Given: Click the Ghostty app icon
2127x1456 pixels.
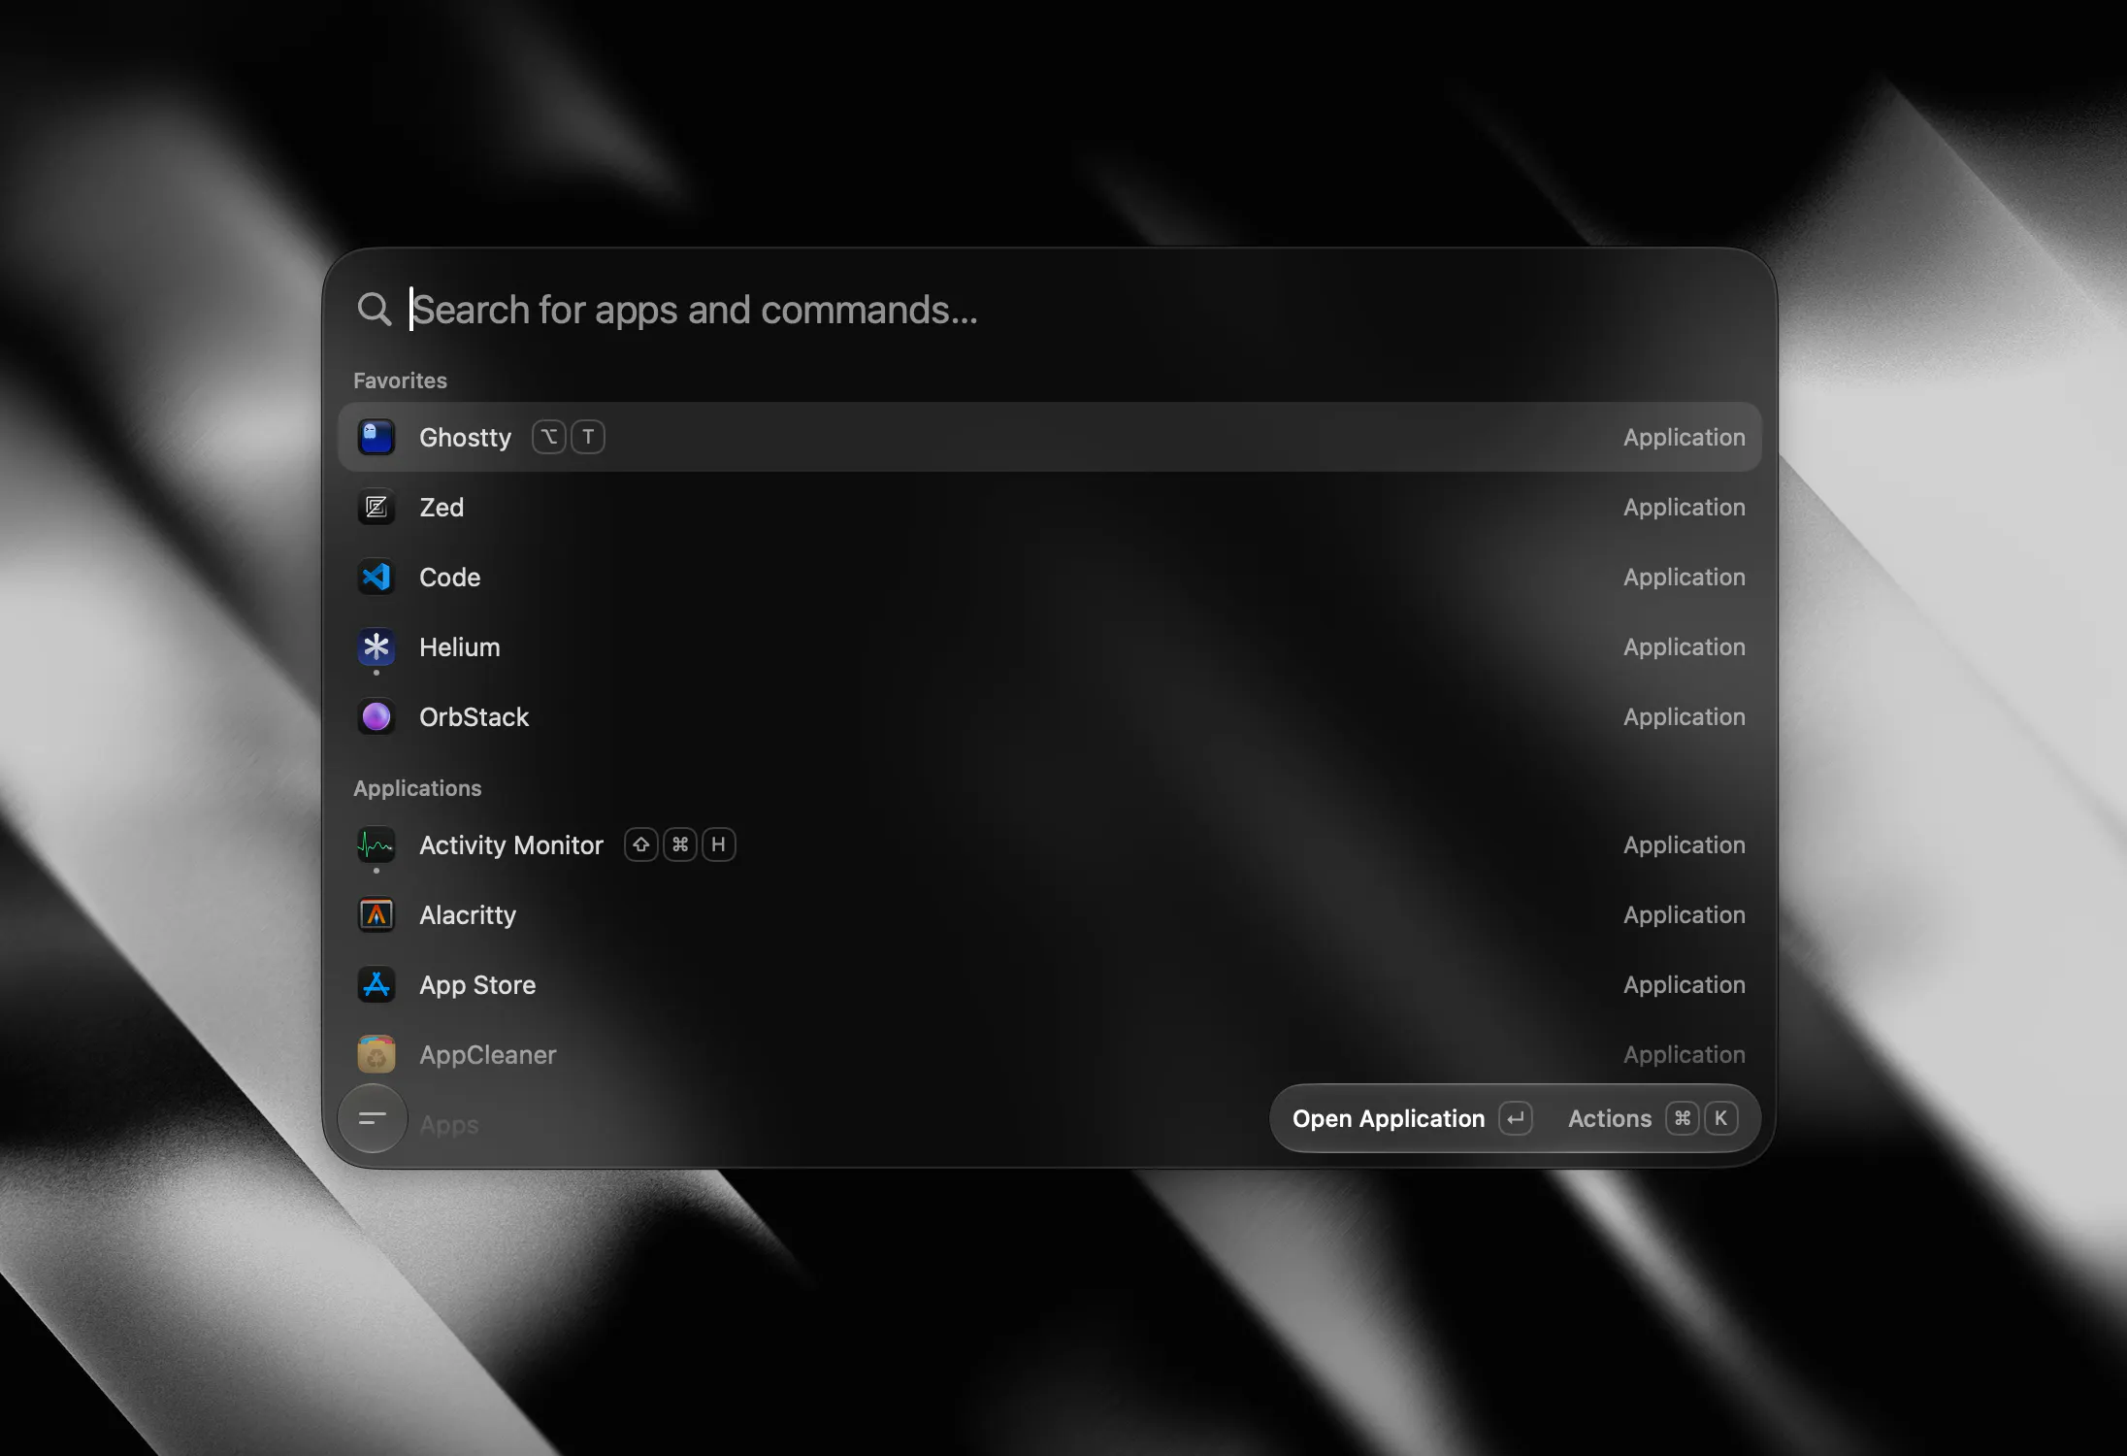Looking at the screenshot, I should [376, 438].
